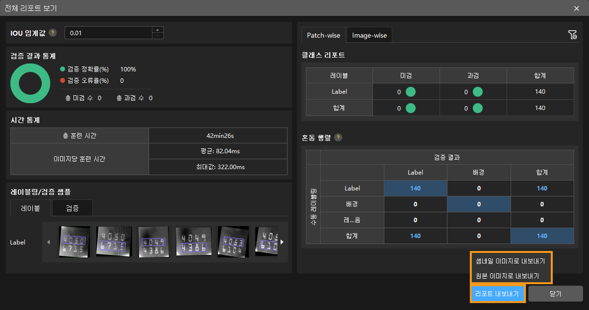This screenshot has width=589, height=310.
Task: Show help for 혼동 행렬
Action: pyautogui.click(x=338, y=137)
